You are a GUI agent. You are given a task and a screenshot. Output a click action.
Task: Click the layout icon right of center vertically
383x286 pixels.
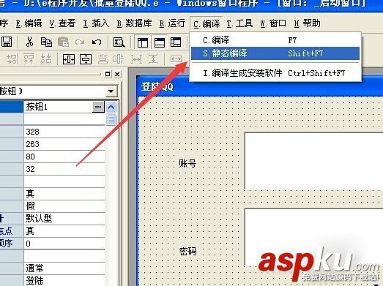[103, 59]
